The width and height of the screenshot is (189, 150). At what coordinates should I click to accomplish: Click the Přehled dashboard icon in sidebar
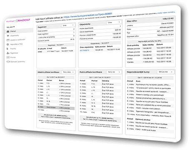8,32
